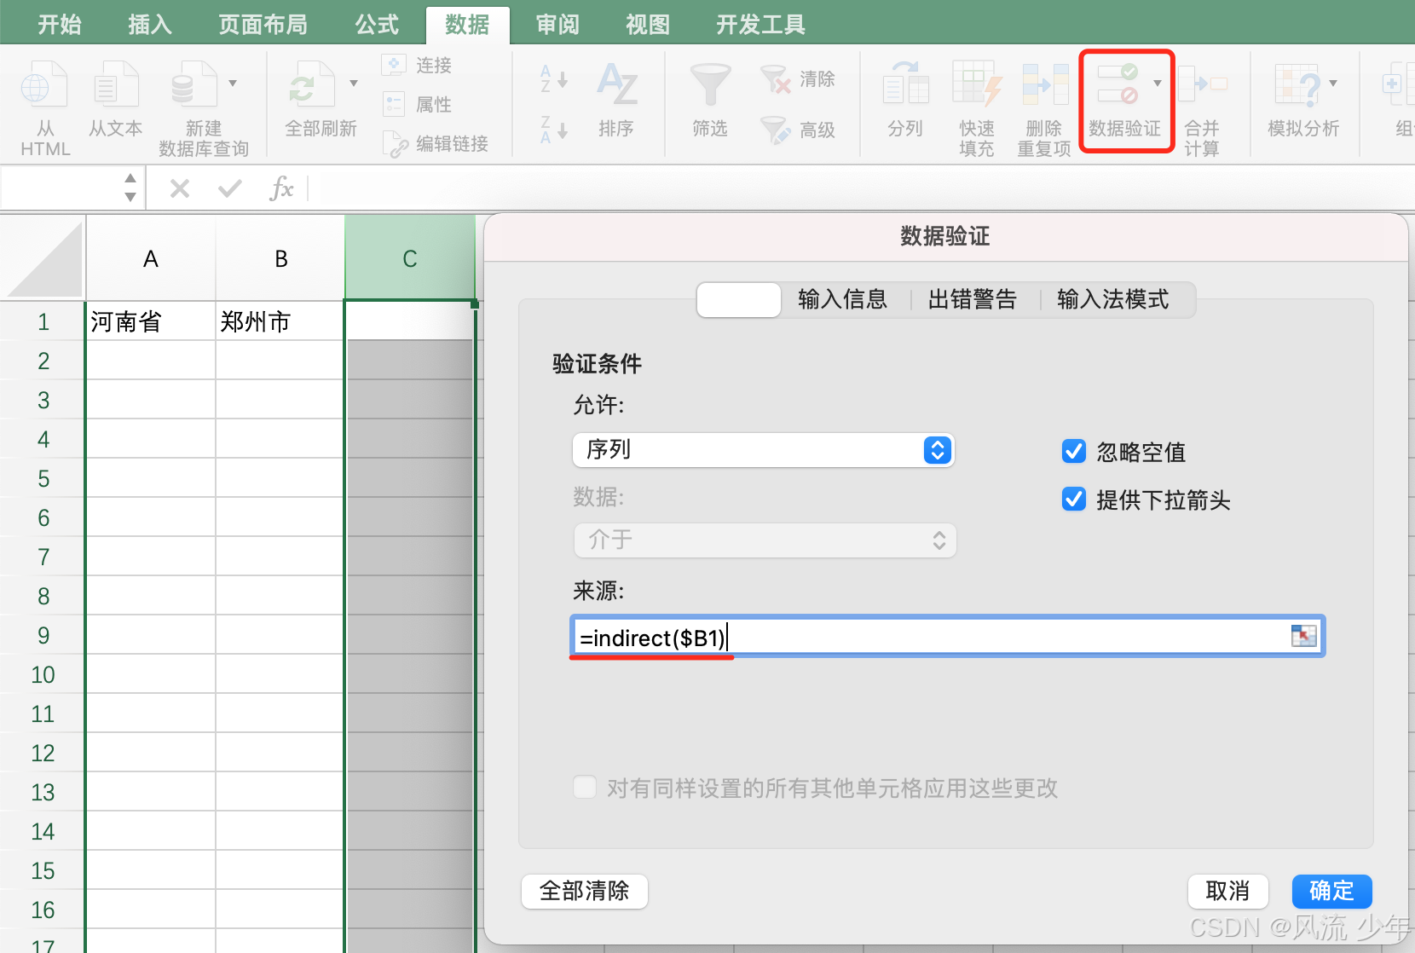
Task: Click the 取消 button
Action: pos(1227,892)
